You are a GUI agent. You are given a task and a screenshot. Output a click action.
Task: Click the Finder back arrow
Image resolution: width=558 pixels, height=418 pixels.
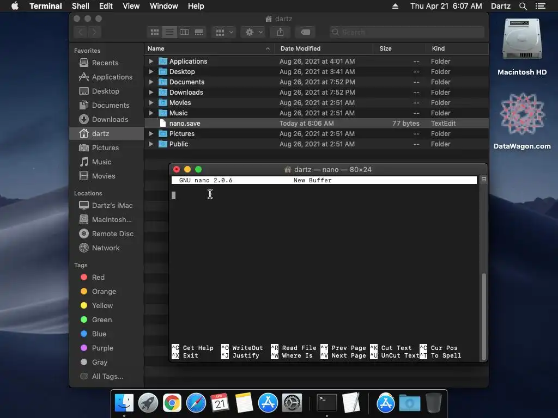click(81, 32)
